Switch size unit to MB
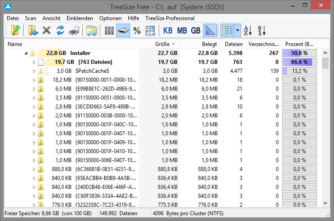This screenshot has width=334, height=221. click(x=182, y=31)
